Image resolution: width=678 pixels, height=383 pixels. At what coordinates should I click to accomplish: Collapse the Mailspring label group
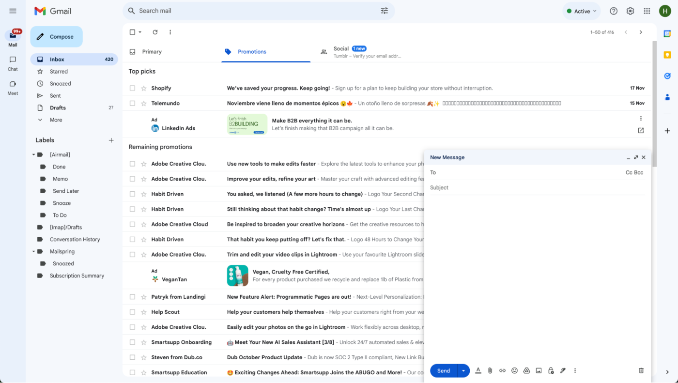(34, 251)
